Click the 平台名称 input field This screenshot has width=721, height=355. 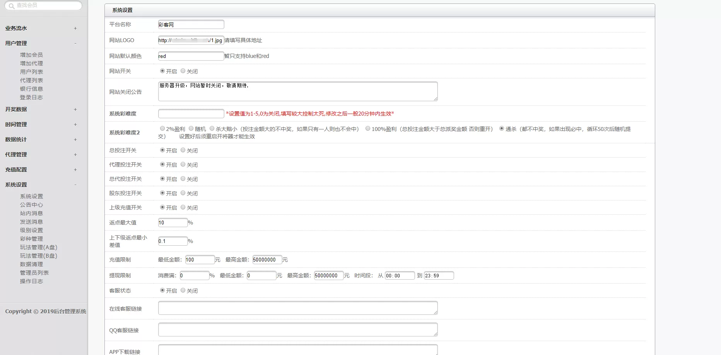[x=191, y=24]
